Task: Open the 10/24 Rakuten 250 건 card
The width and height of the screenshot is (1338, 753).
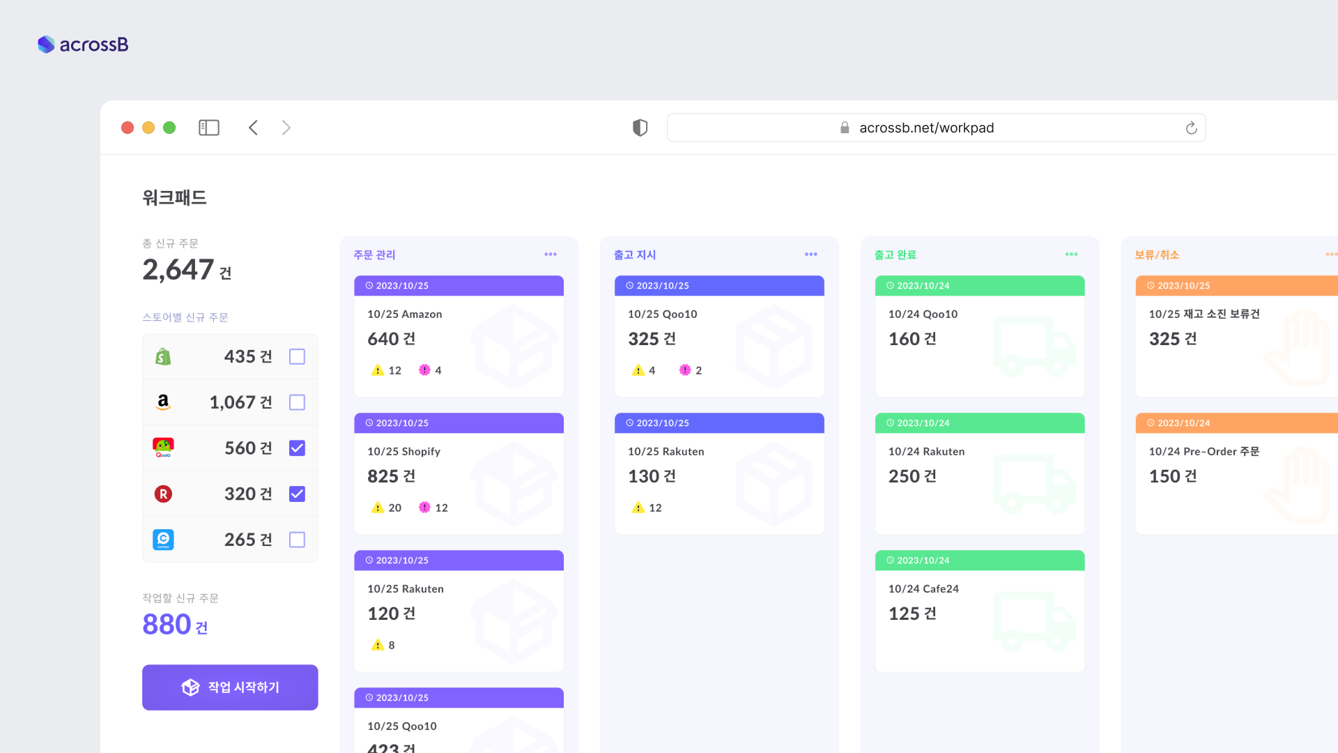Action: coord(980,474)
